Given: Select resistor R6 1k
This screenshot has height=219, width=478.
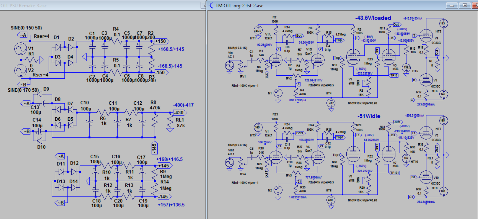Looking at the screenshot, I should pos(104,113).
